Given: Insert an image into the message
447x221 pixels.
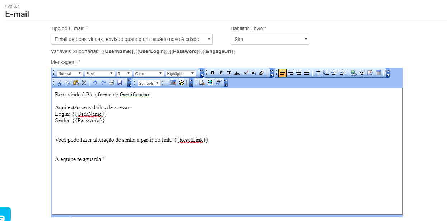Looking at the screenshot, I should coord(370,73).
